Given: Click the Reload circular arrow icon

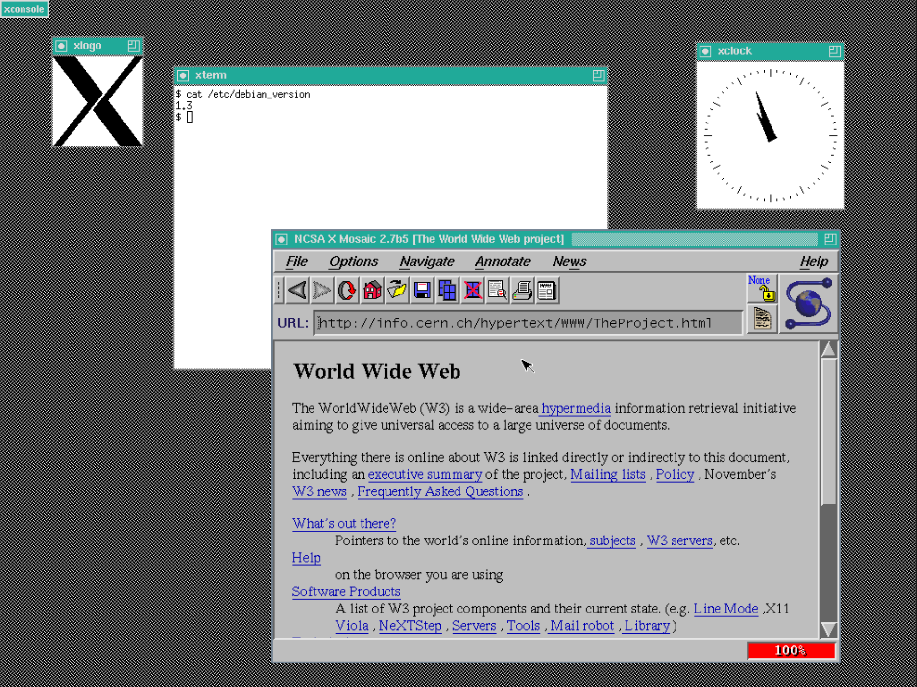Looking at the screenshot, I should coord(347,291).
